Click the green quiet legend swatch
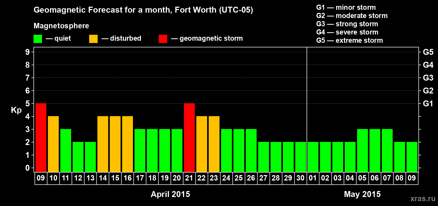 (x=38, y=39)
